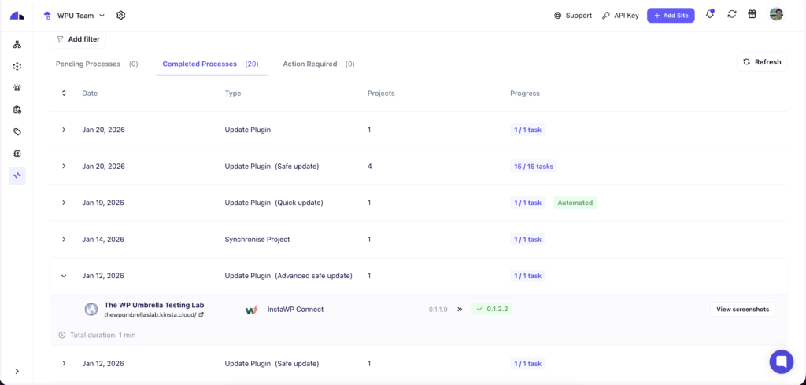Open workspace settings gear icon
The image size is (806, 385).
tap(120, 15)
